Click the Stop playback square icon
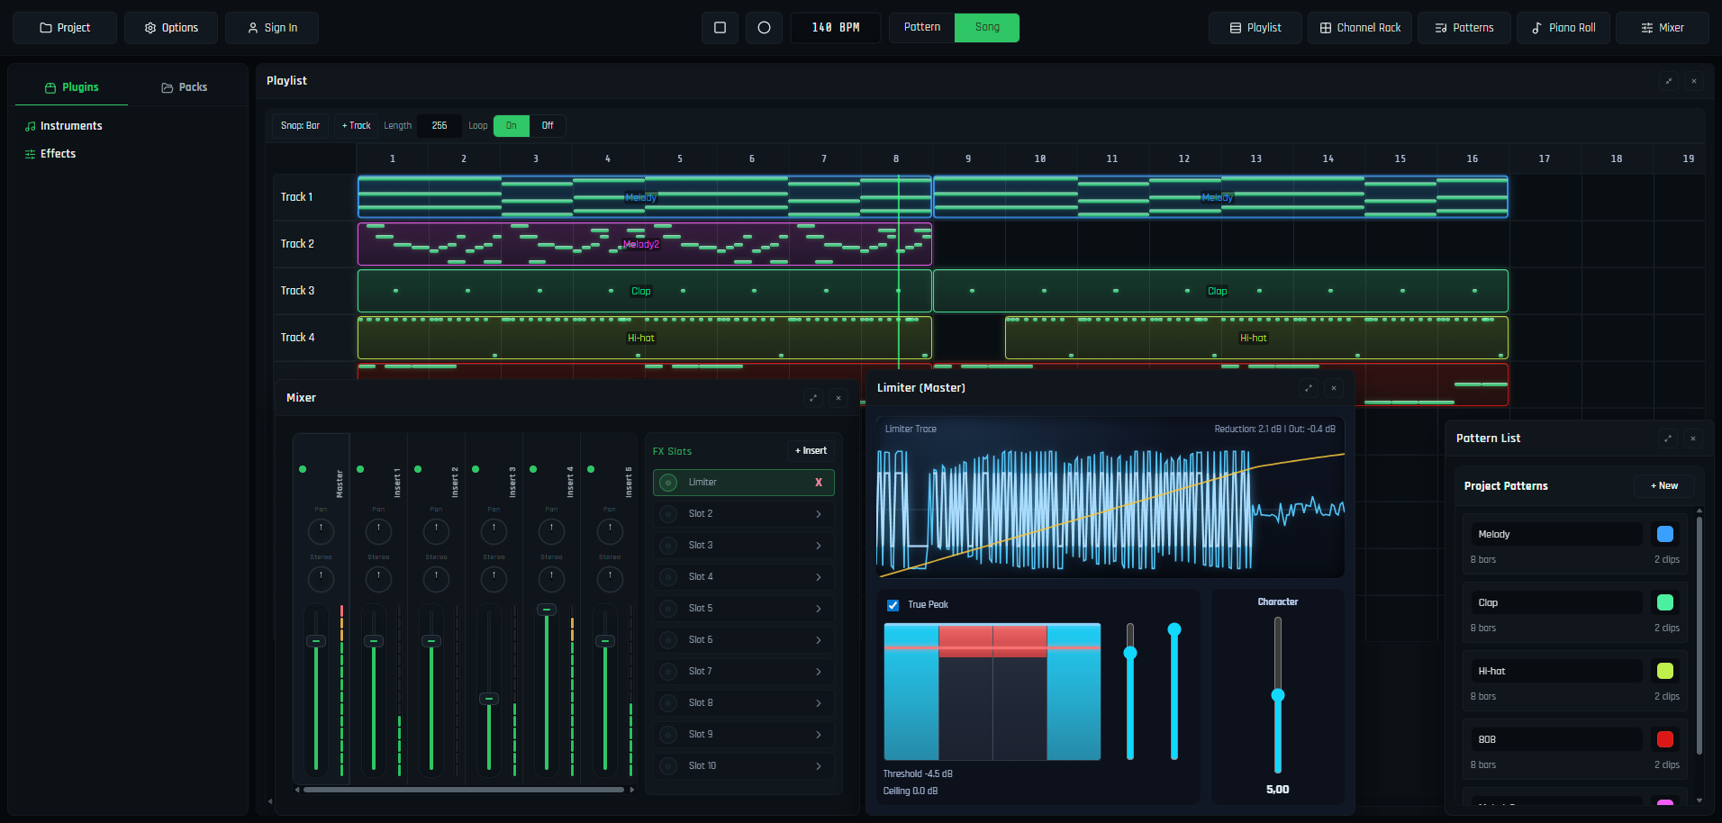The height and width of the screenshot is (823, 1722). pos(720,28)
